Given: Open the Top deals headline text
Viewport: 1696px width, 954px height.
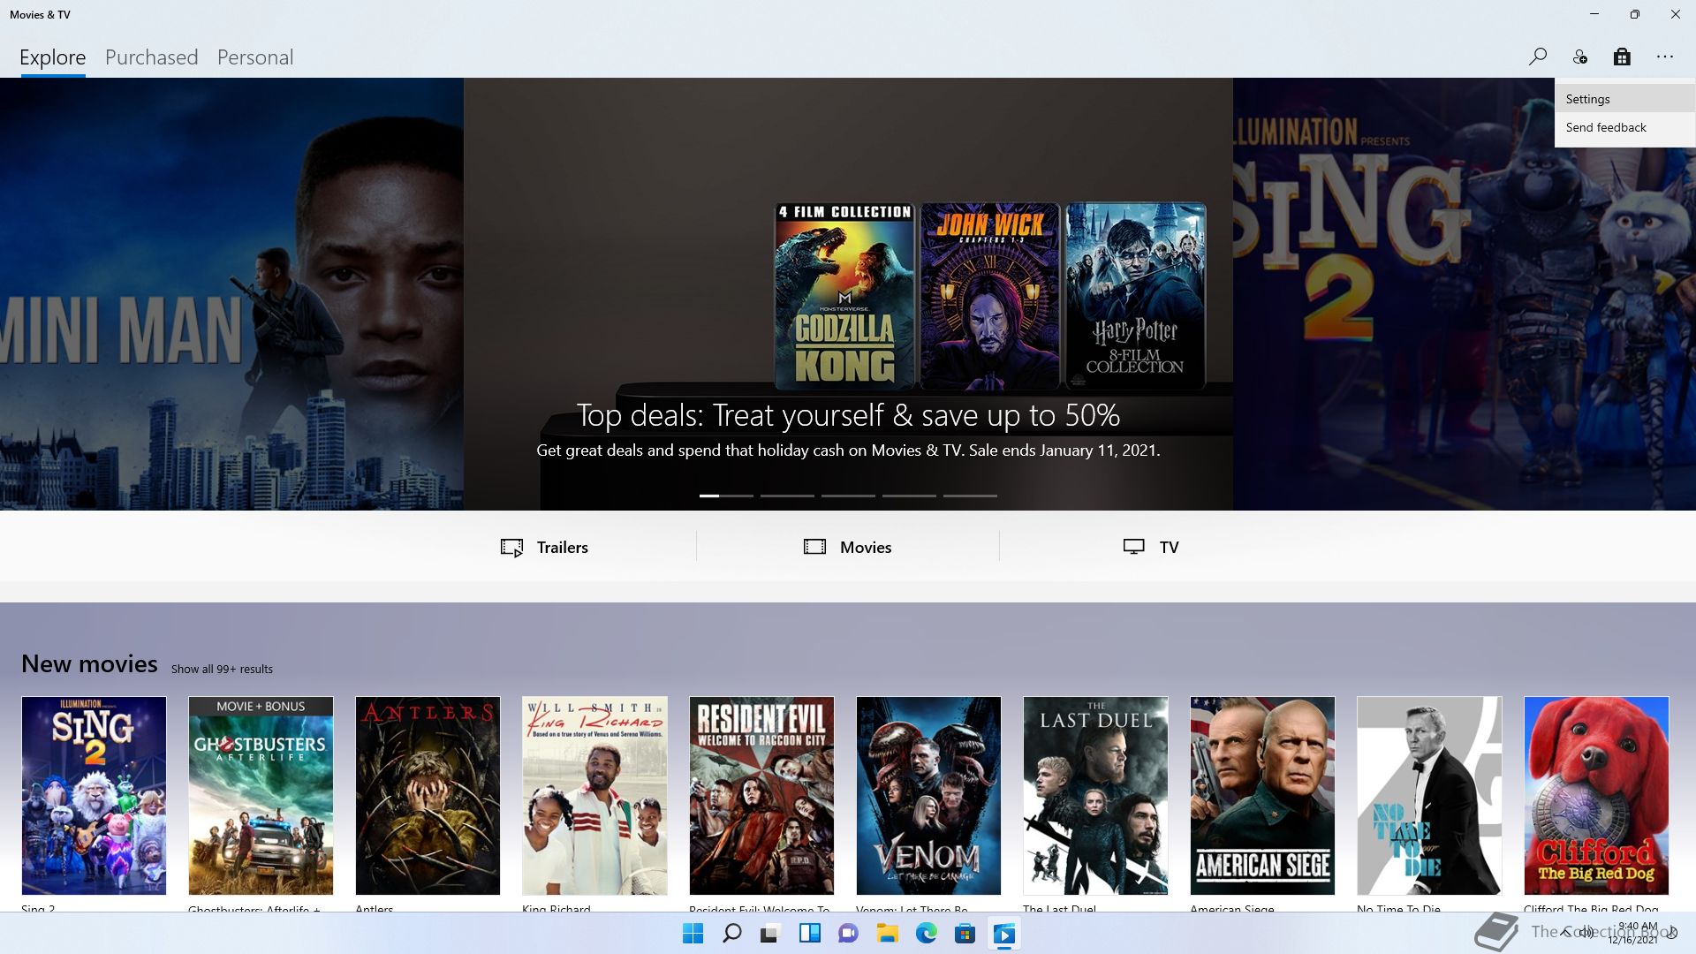Looking at the screenshot, I should click(x=848, y=415).
